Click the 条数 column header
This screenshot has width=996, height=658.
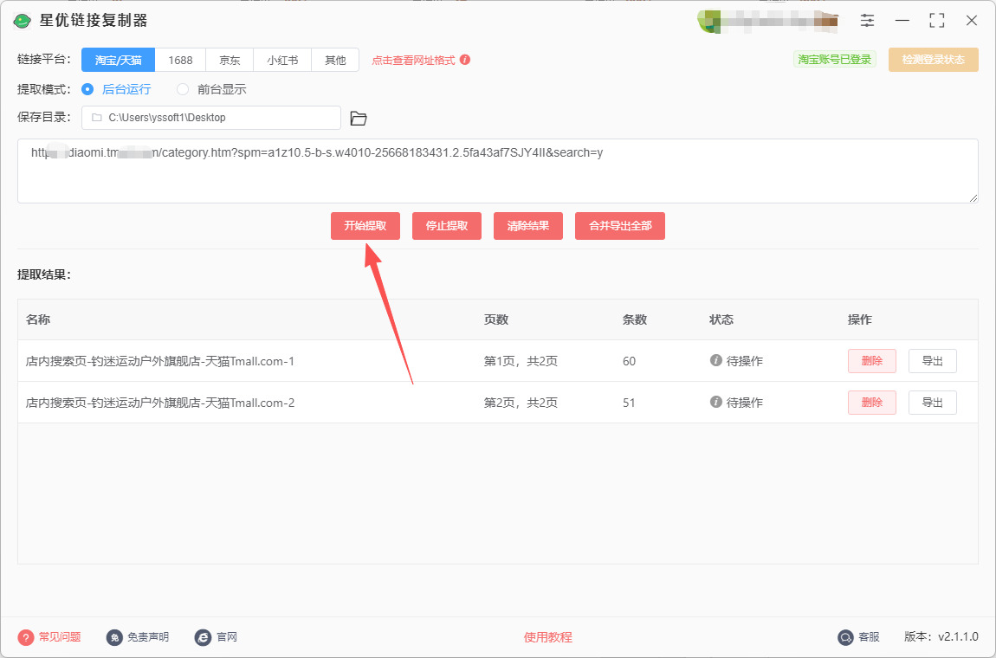(635, 319)
